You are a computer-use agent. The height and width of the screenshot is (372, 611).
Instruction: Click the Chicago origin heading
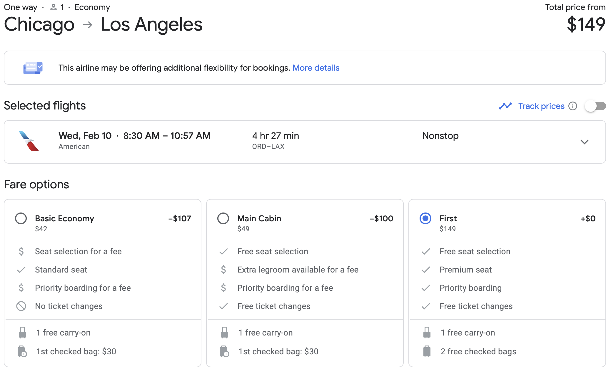click(x=39, y=25)
